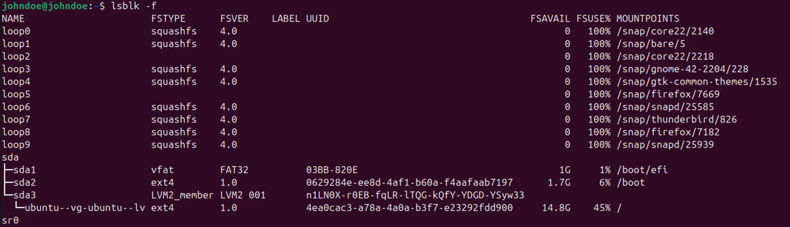The width and height of the screenshot is (790, 227).
Task: Click the lsblk -f command text
Action: 134,6
